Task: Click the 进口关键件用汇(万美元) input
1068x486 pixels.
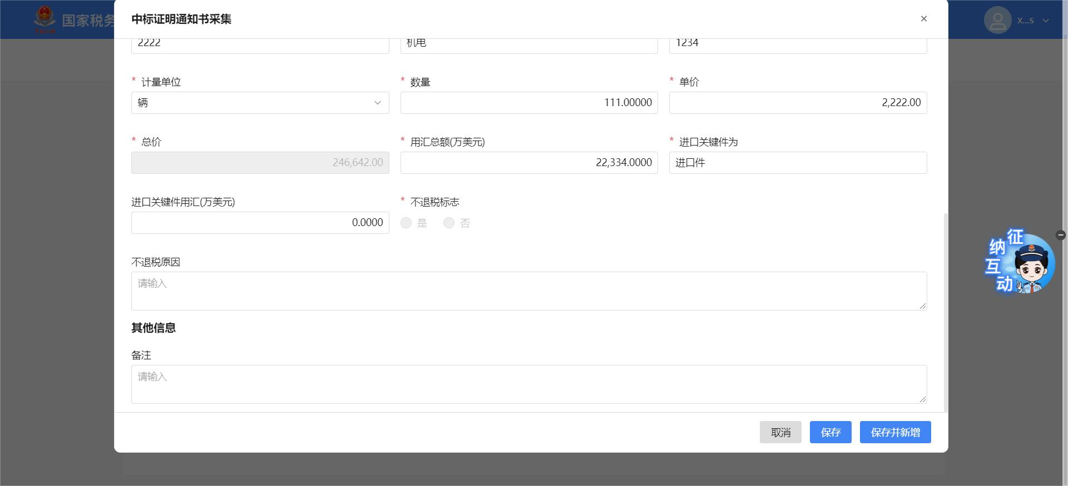Action: pos(260,223)
